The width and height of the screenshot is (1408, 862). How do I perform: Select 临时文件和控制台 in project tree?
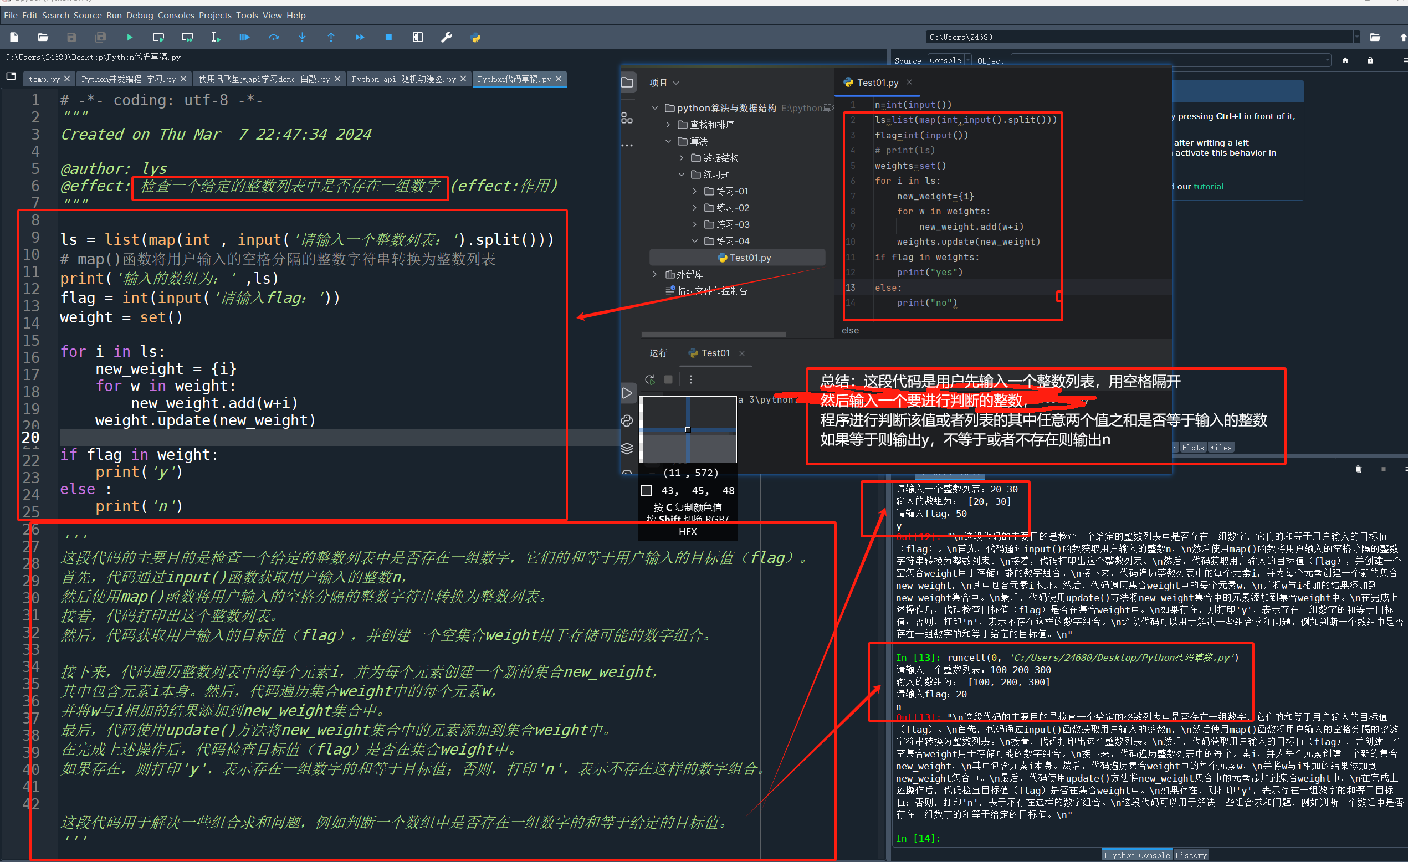[x=706, y=291]
